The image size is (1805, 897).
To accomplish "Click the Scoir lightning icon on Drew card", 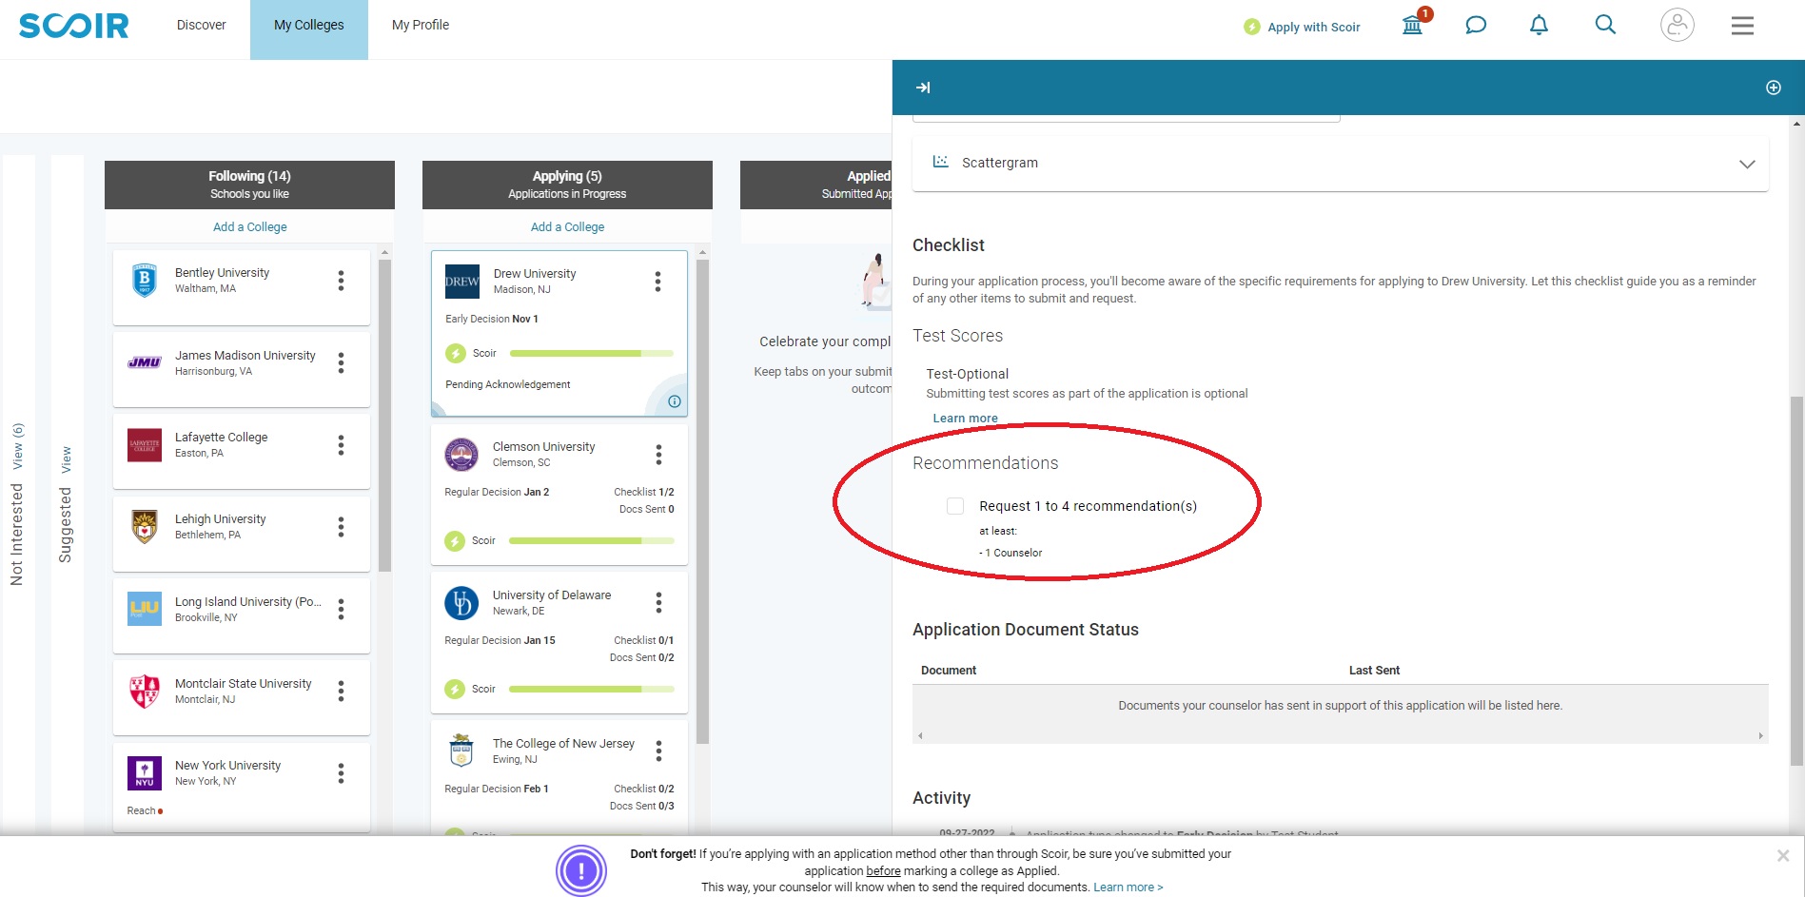I will point(456,354).
